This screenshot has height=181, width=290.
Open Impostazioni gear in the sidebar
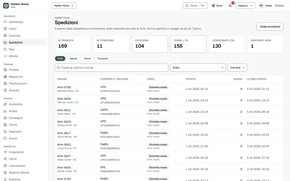pyautogui.click(x=5, y=166)
